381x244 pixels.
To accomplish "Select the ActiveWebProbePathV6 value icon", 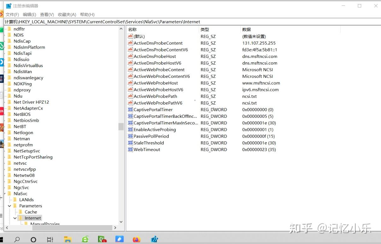I will click(130, 103).
